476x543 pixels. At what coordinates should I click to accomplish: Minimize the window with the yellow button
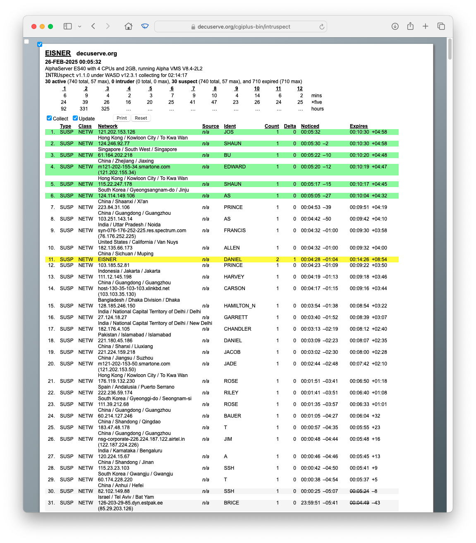point(42,26)
